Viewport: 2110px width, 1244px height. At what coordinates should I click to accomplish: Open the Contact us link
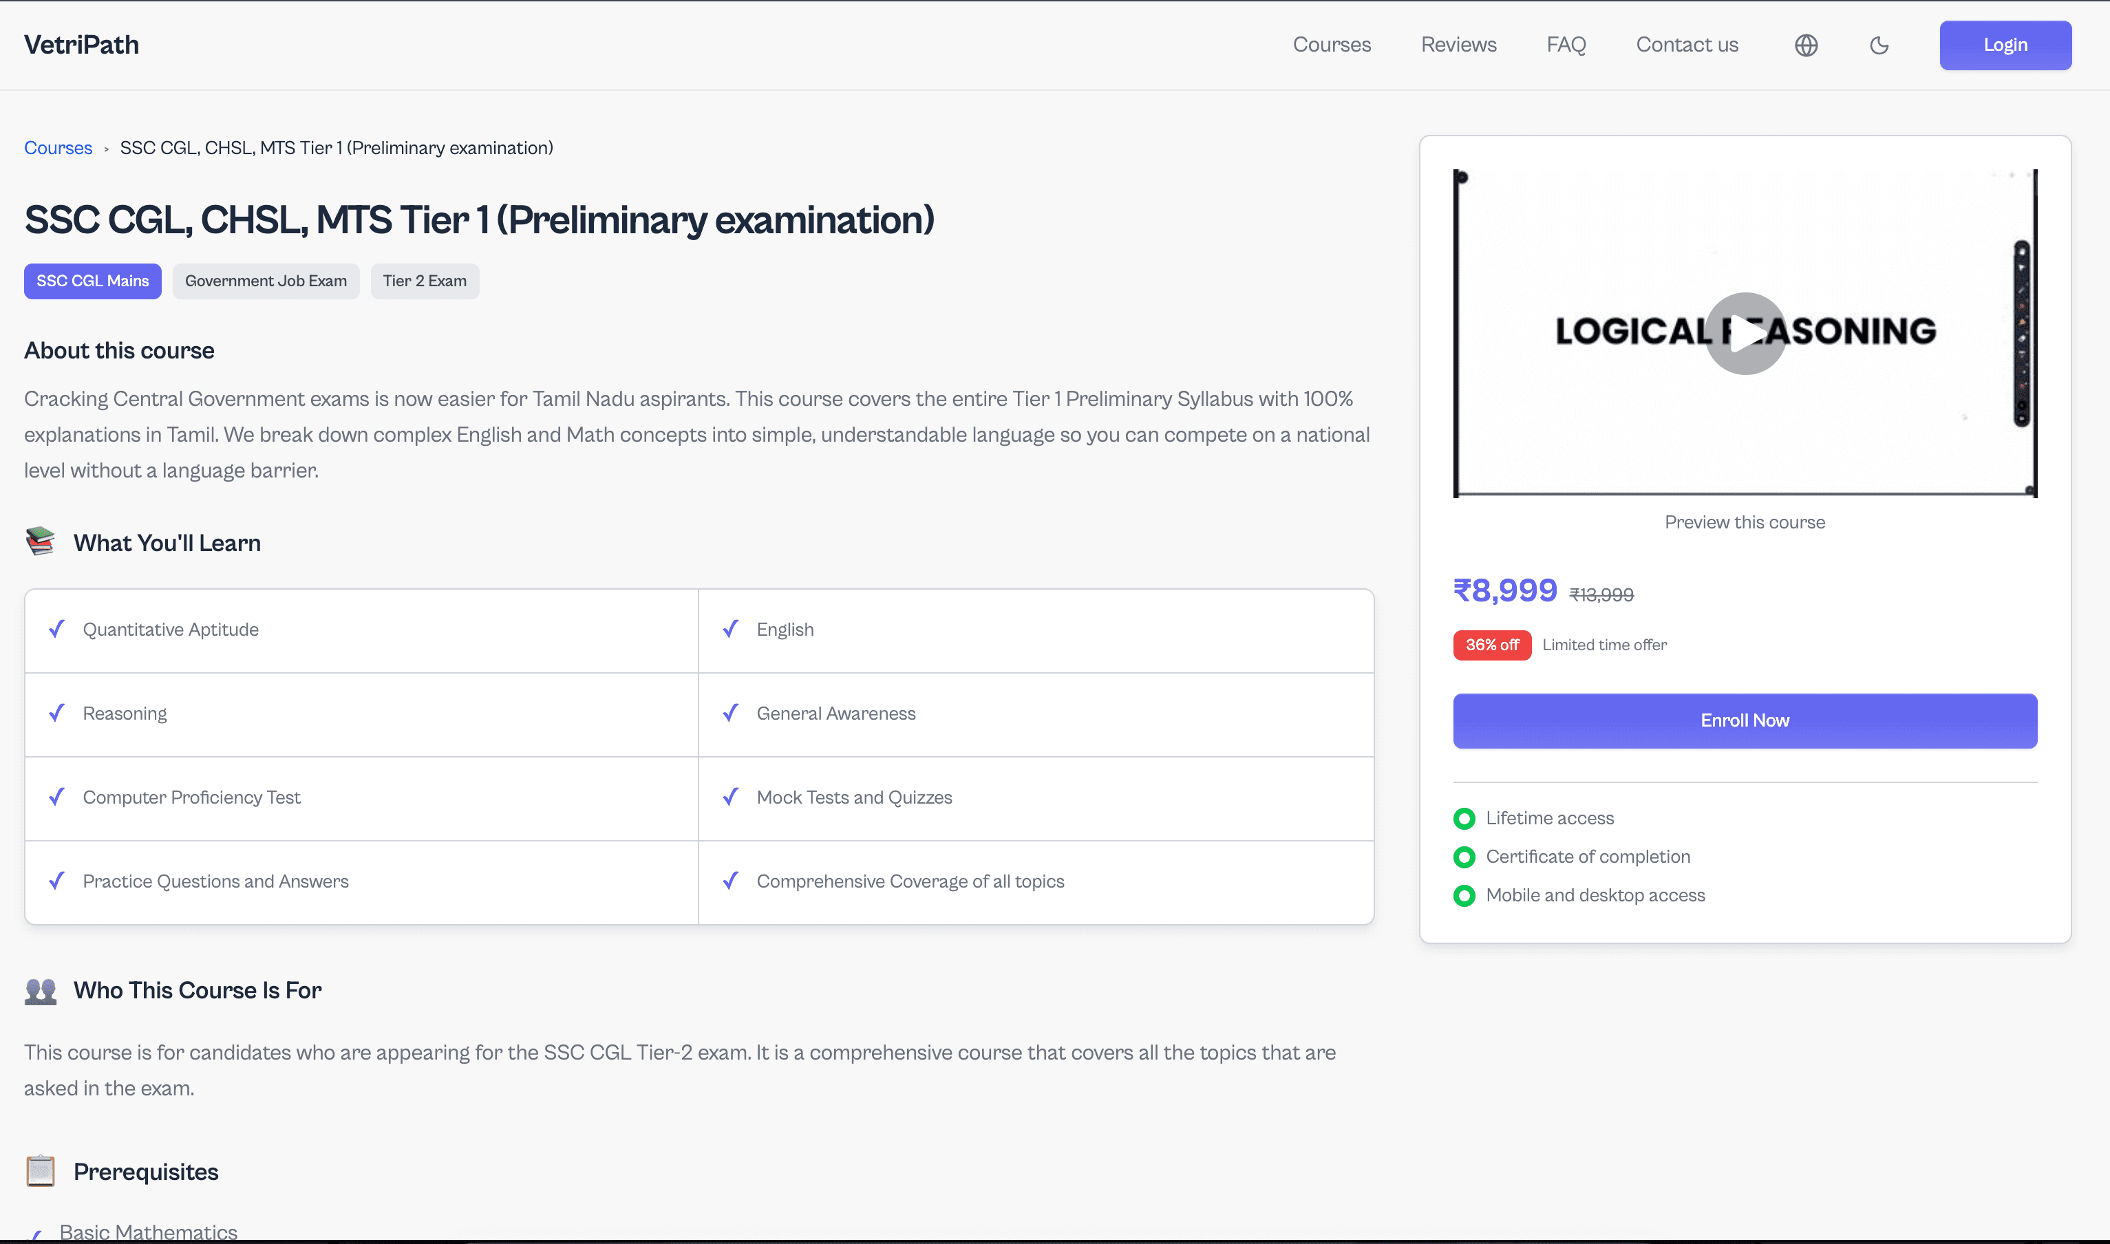pyautogui.click(x=1687, y=45)
